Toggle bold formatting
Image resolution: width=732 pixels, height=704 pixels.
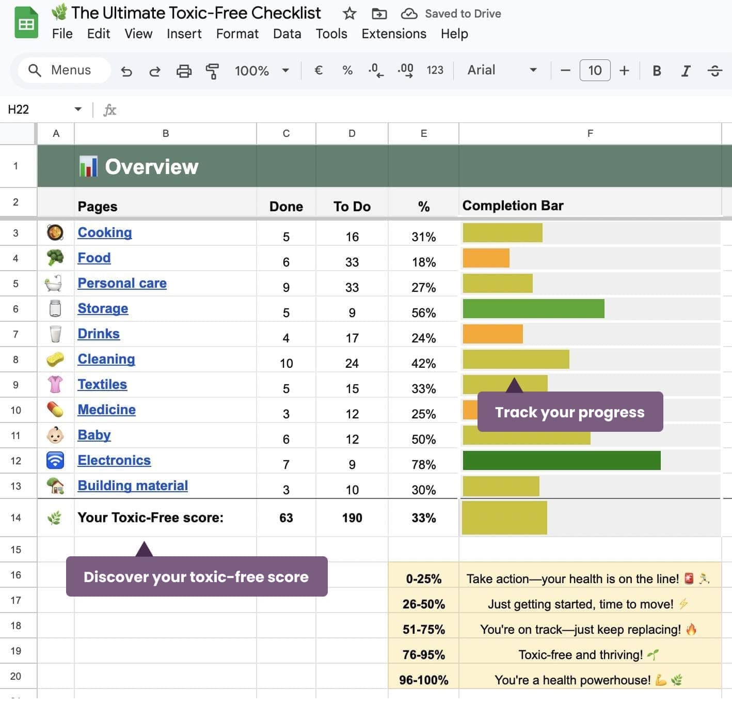pos(657,70)
